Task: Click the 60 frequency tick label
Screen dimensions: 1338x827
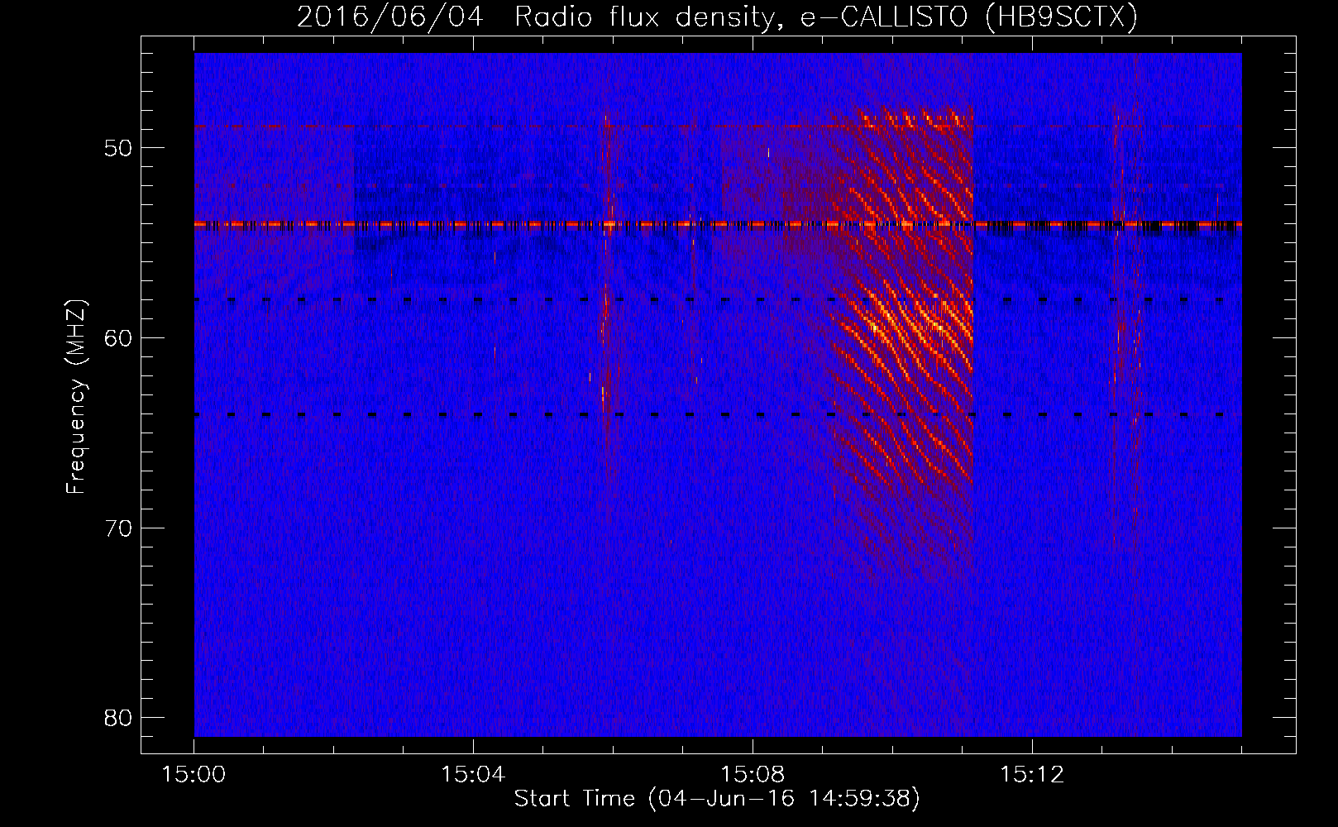Action: tap(119, 338)
